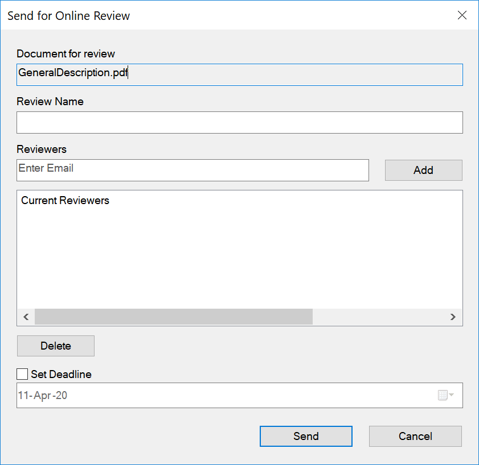Click the horizontal scrollbar thumb
The width and height of the screenshot is (479, 465).
(x=173, y=317)
